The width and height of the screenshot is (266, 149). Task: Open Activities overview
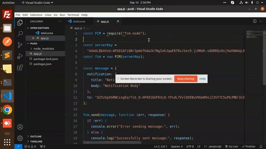(8, 2)
